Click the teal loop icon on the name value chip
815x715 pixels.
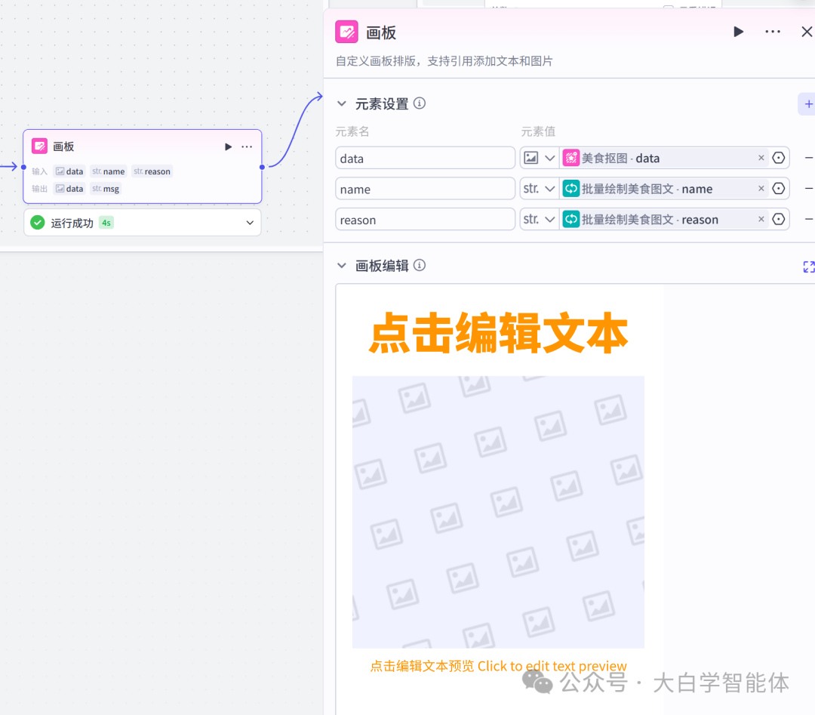[x=571, y=188]
